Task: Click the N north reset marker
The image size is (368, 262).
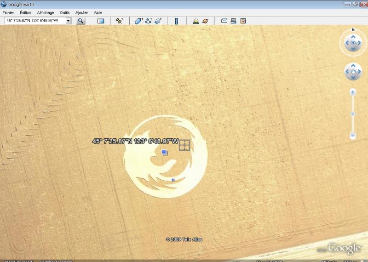Action: click(353, 29)
